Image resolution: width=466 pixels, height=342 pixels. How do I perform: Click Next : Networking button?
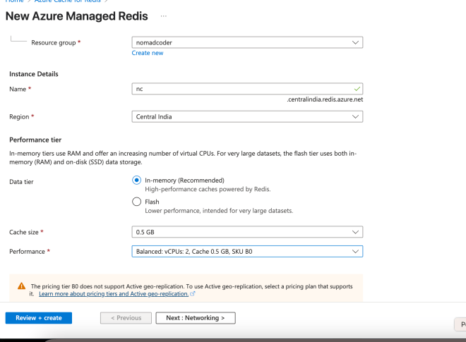pos(196,318)
